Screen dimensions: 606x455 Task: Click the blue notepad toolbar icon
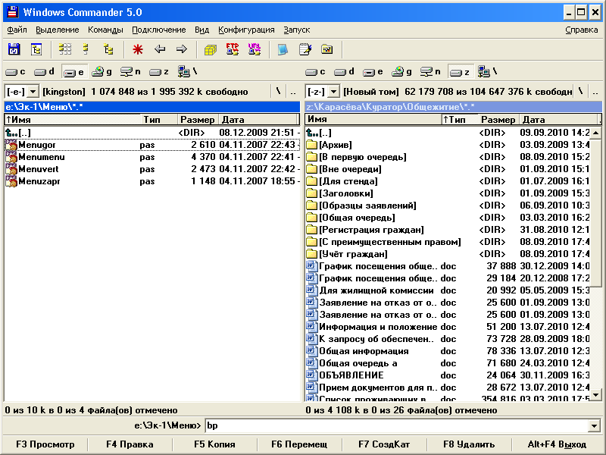pos(283,49)
